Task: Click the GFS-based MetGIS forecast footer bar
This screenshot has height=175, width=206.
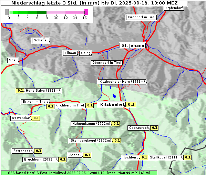Action: coord(79,173)
